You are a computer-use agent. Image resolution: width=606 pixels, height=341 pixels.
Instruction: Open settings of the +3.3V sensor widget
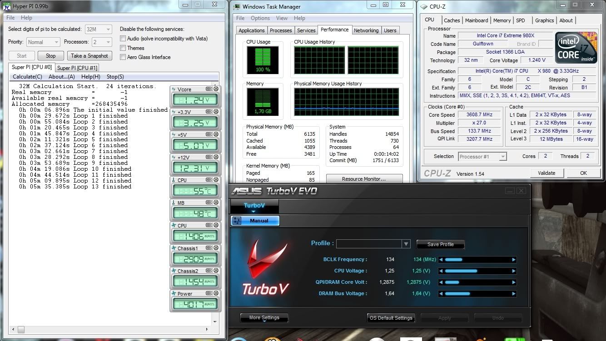pyautogui.click(x=209, y=112)
